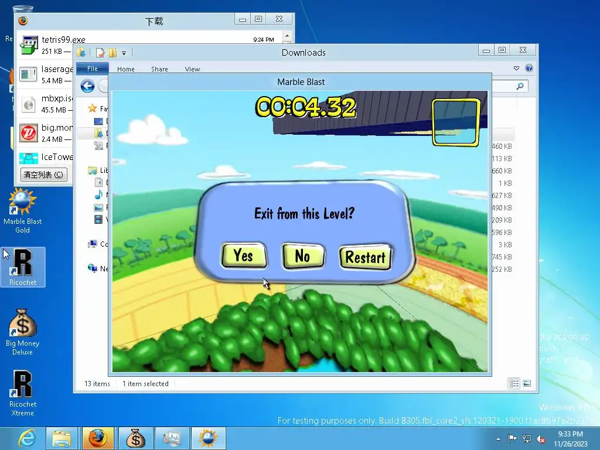The height and width of the screenshot is (450, 600).
Task: Click Yes in the exit level dialog
Action: click(244, 255)
